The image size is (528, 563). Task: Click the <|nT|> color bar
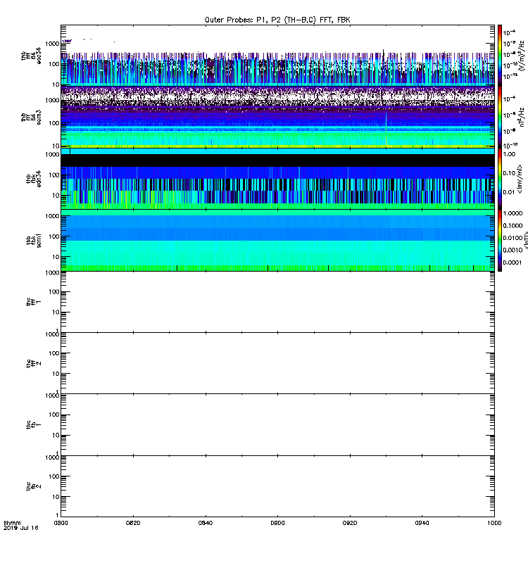tap(500, 240)
